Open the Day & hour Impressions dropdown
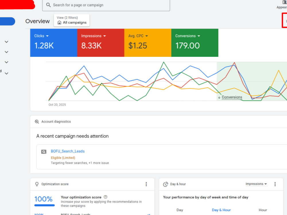This screenshot has width=287, height=215. click(x=256, y=184)
